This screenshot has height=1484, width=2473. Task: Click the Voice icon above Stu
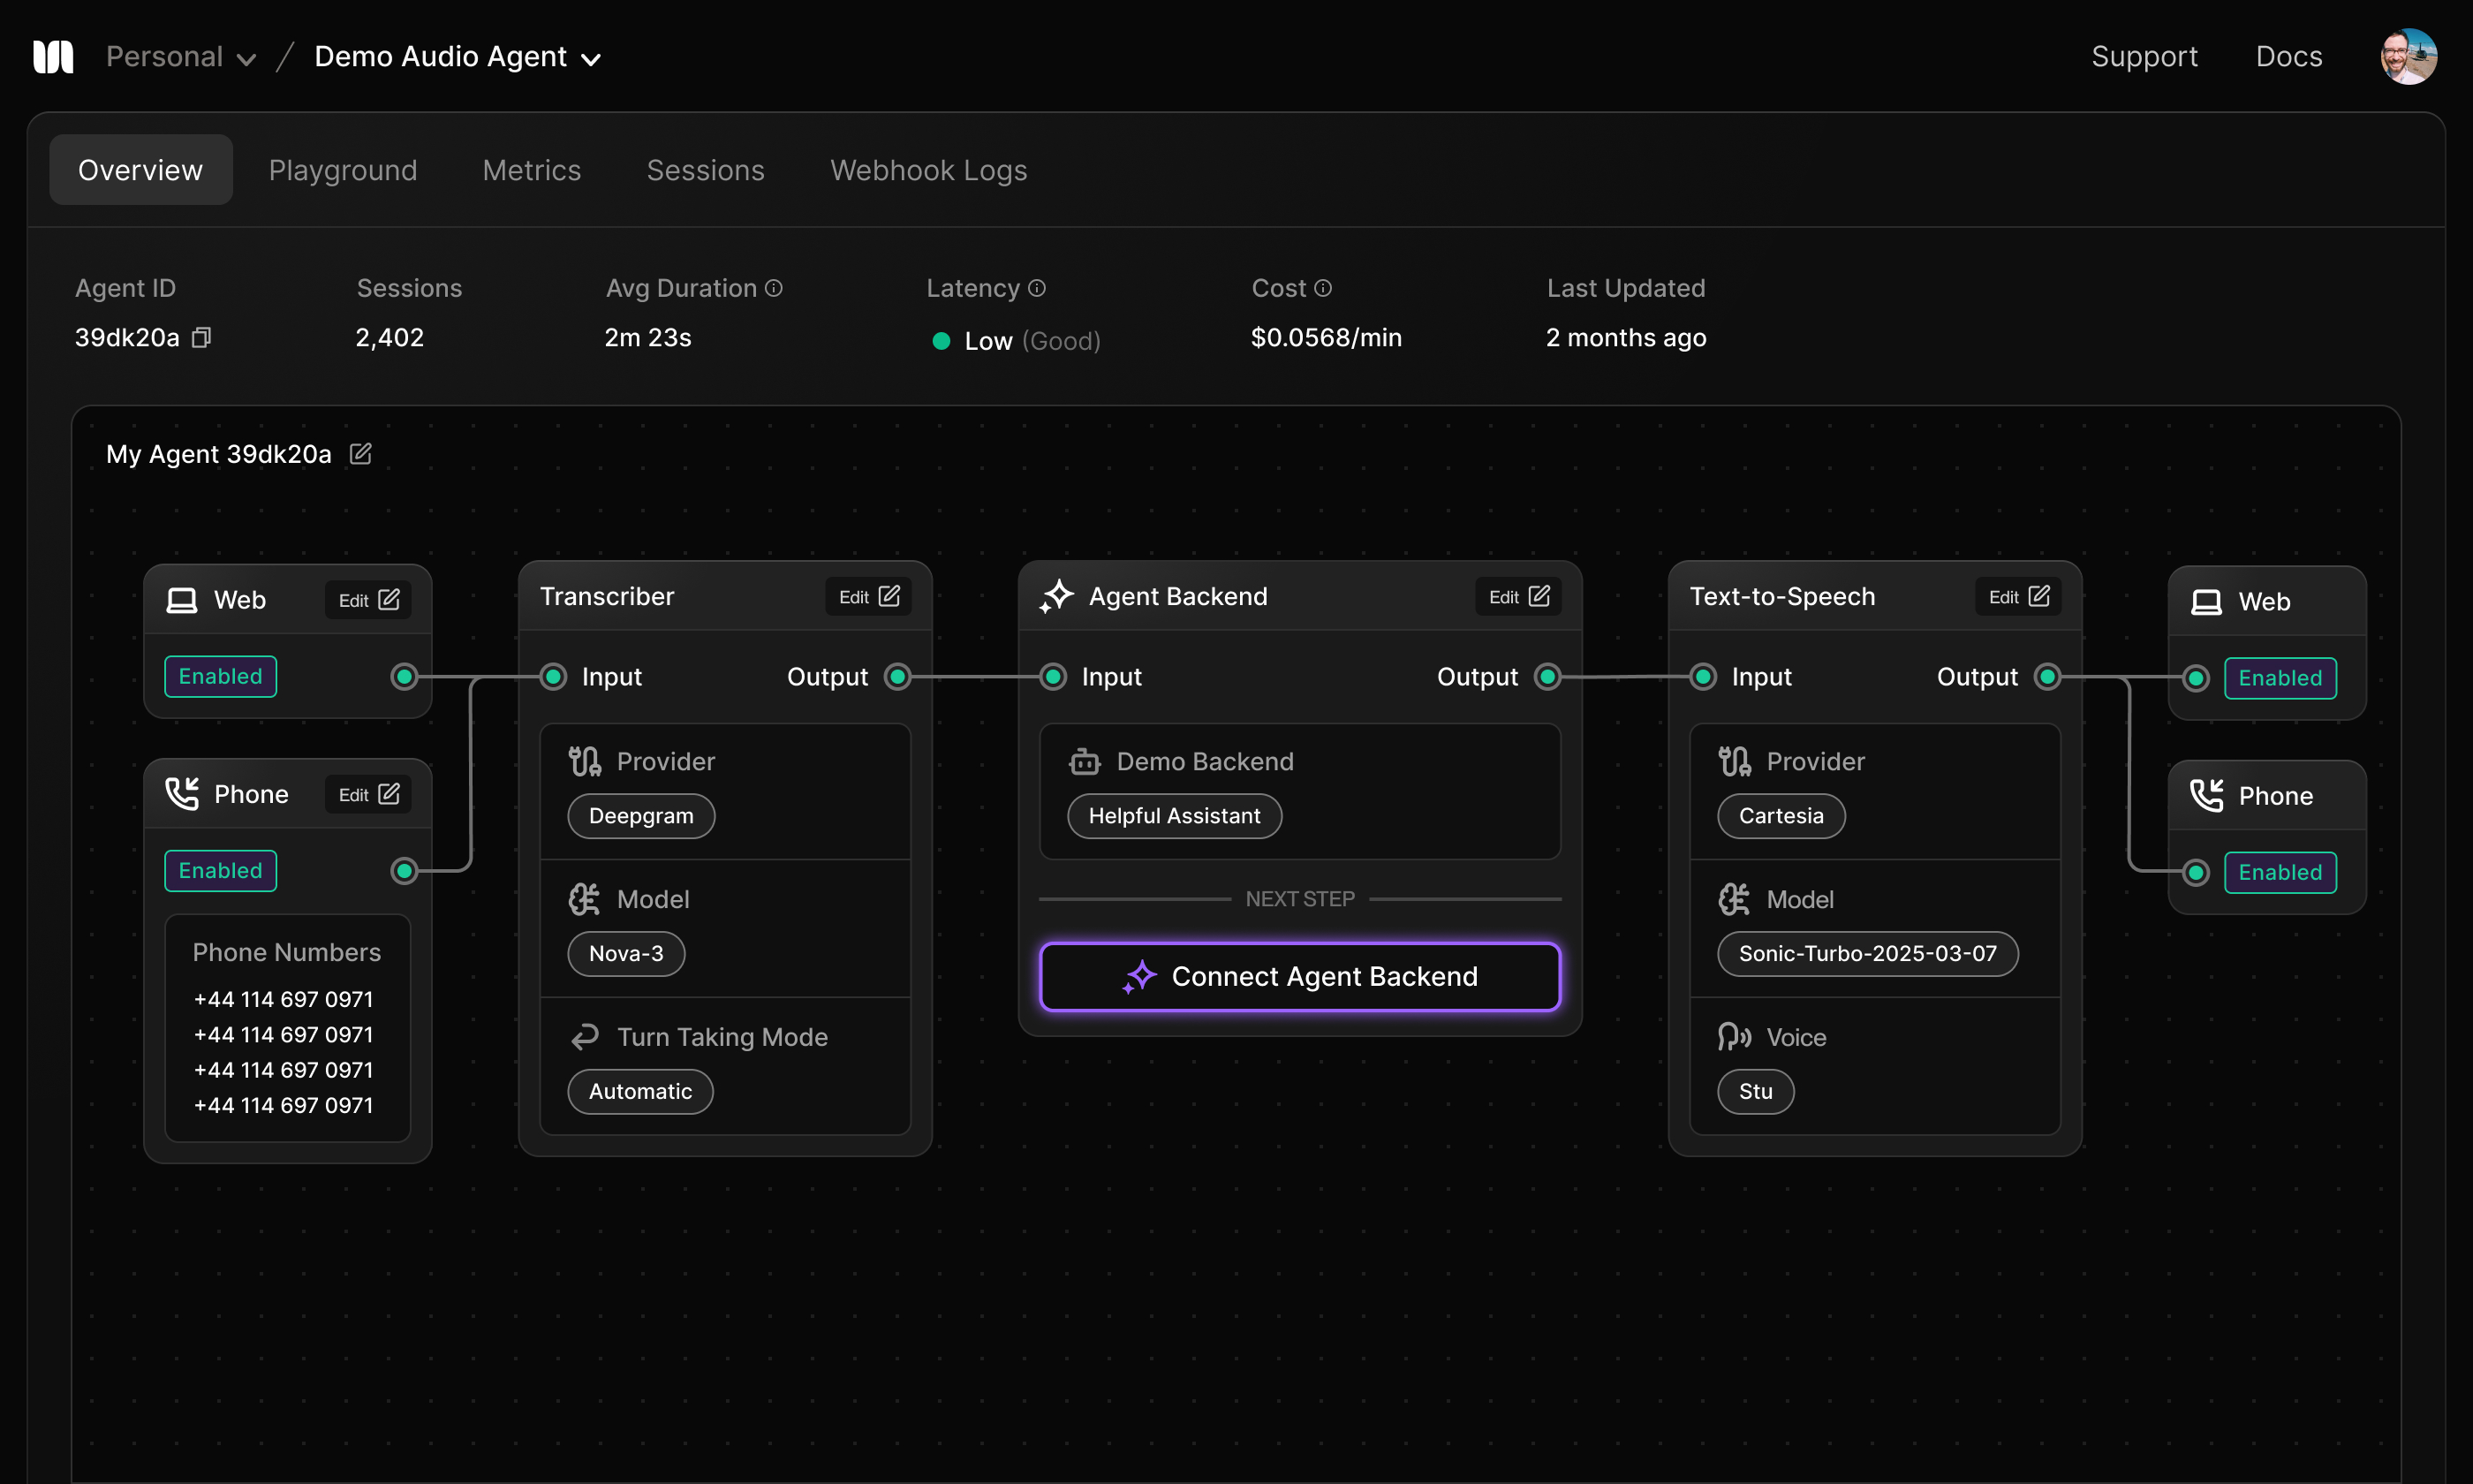(1736, 1037)
